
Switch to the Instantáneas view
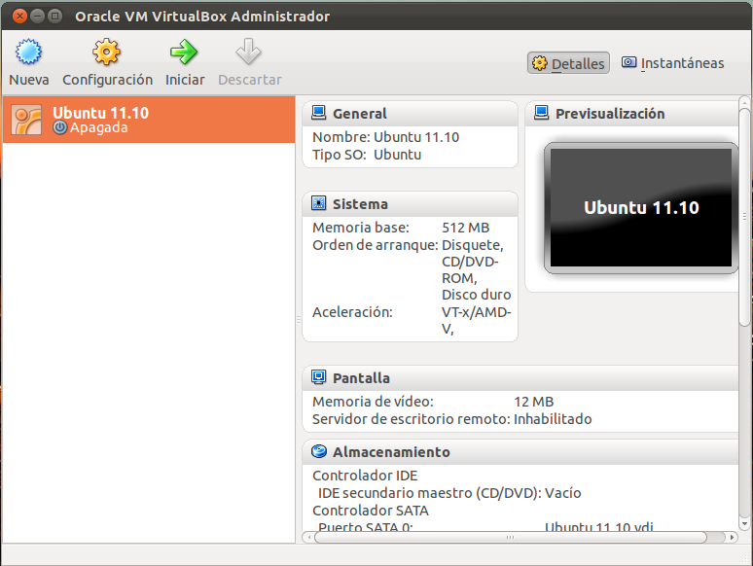pyautogui.click(x=672, y=63)
